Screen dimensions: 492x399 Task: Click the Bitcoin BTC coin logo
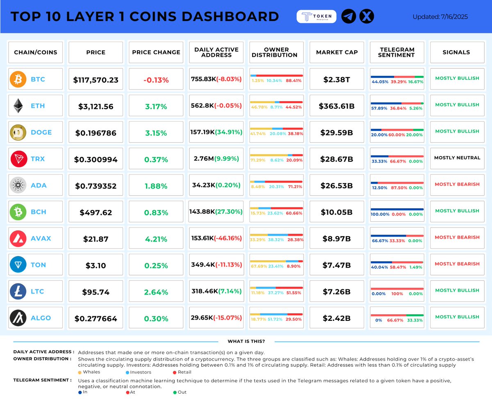pyautogui.click(x=18, y=79)
